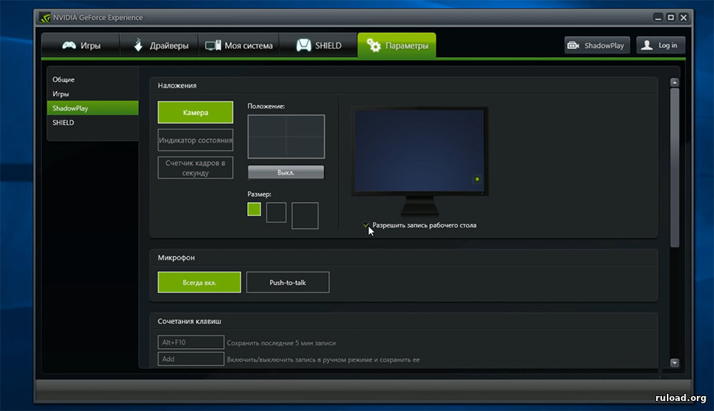Pick the top-right position quadrant
The image size is (714, 411).
(305, 126)
